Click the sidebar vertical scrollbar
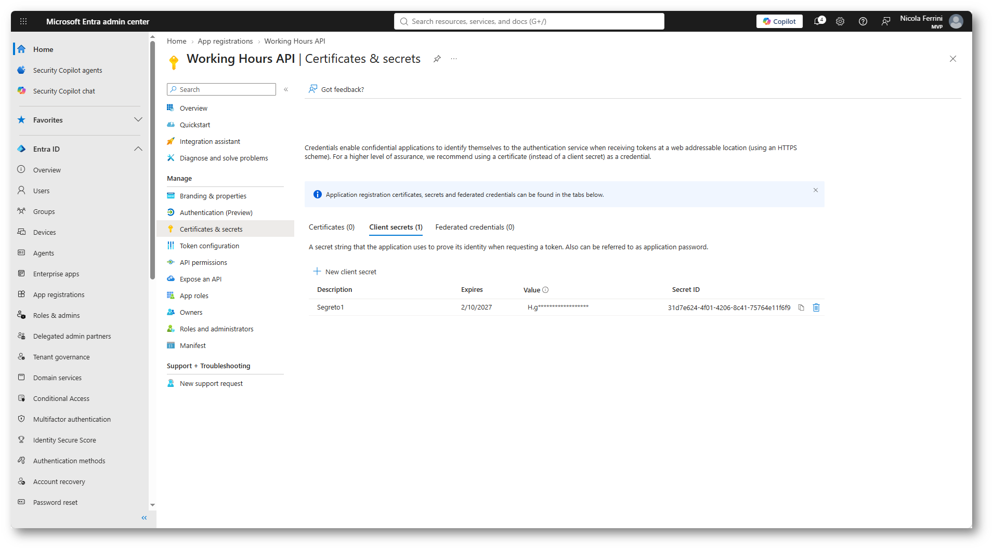994x550 pixels. 152,159
